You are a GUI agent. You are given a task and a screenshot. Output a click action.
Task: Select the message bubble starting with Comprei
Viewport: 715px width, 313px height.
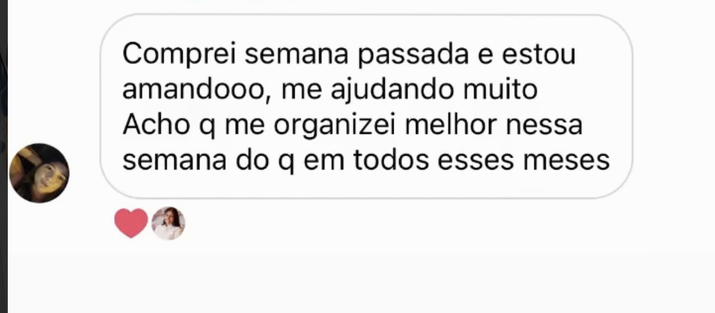366,107
